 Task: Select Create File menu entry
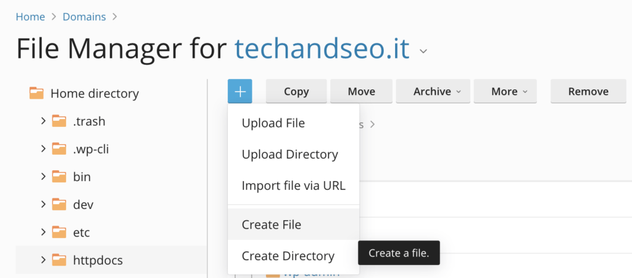(293, 224)
